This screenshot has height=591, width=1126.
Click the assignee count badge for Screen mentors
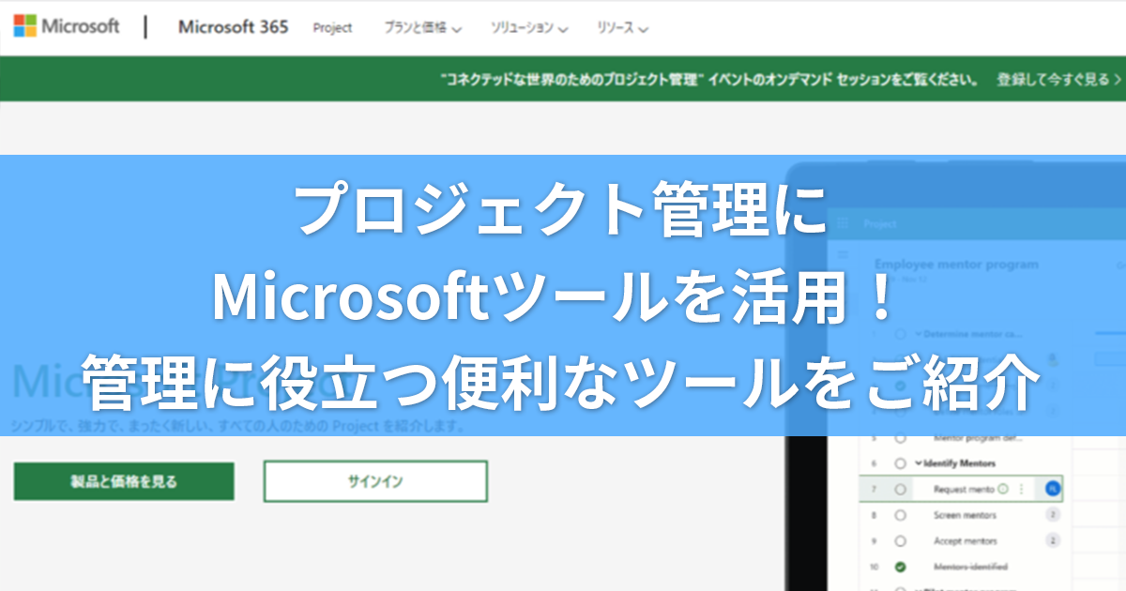(1053, 515)
